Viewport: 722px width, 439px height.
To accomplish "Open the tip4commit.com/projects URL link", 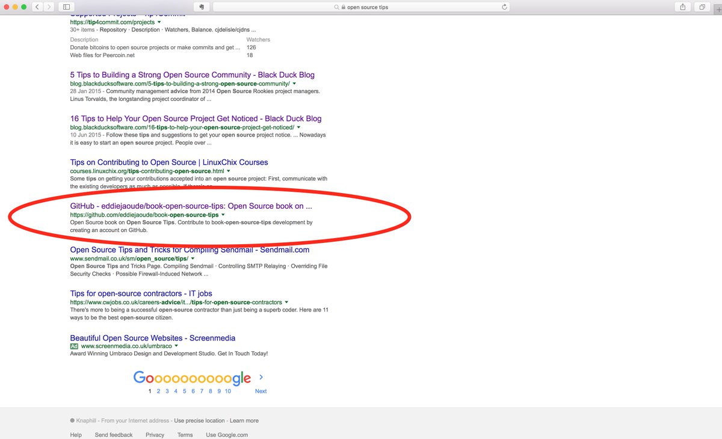I will pos(112,22).
